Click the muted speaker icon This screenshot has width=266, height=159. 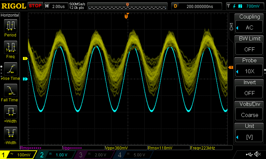[x=257, y=154]
